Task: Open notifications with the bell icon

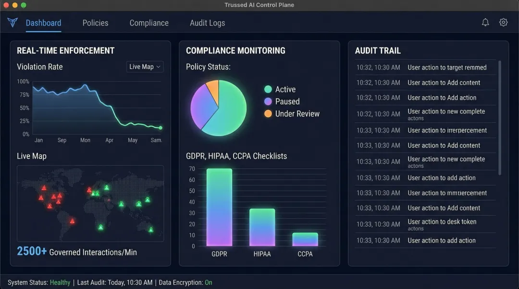Action: tap(485, 22)
